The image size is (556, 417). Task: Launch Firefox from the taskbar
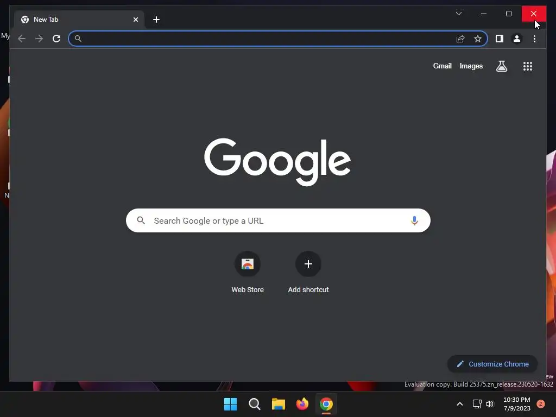(302, 404)
